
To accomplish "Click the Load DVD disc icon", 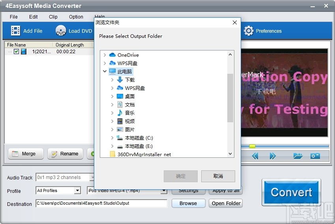I will pyautogui.click(x=61, y=31).
